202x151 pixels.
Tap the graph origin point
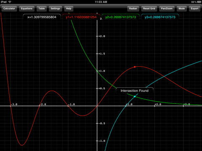coord(97,106)
